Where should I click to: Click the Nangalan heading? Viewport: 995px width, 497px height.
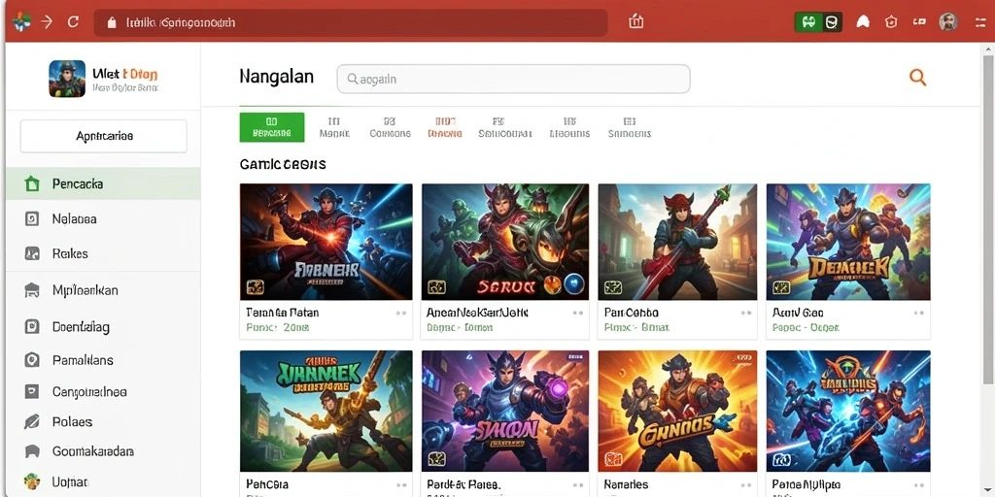click(x=277, y=77)
